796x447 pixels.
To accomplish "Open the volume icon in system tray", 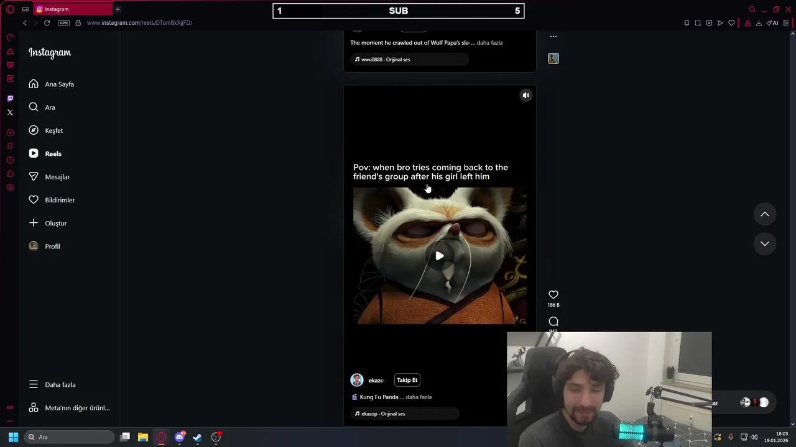I will coord(754,437).
